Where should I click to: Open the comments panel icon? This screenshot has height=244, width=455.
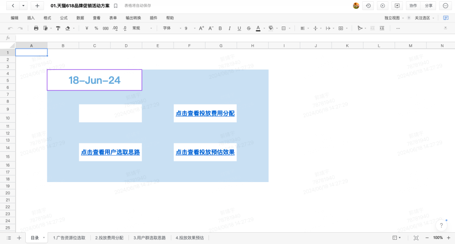(x=446, y=18)
